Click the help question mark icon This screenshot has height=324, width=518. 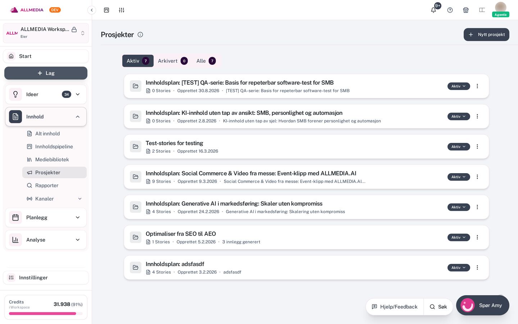pyautogui.click(x=450, y=10)
